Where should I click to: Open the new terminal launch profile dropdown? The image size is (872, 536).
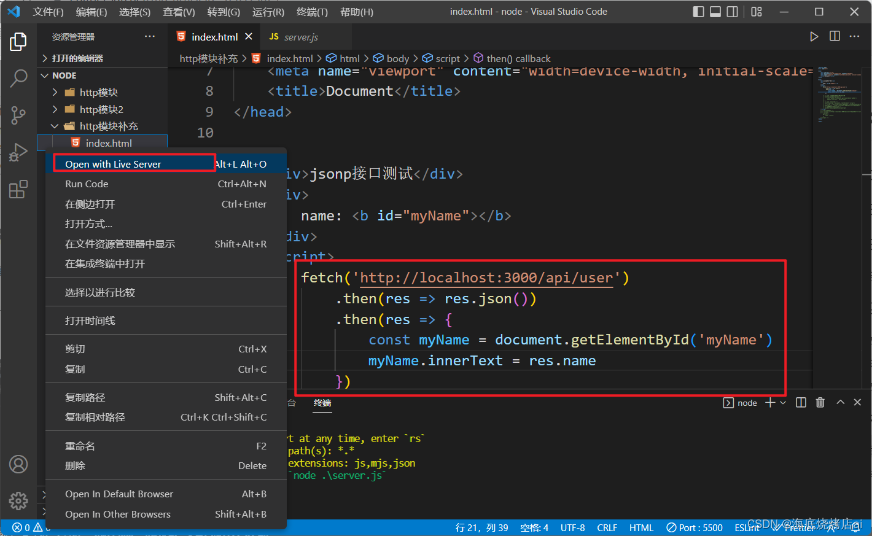tap(783, 403)
